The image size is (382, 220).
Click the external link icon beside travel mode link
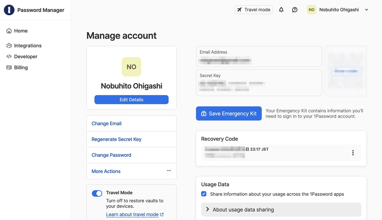(162, 215)
